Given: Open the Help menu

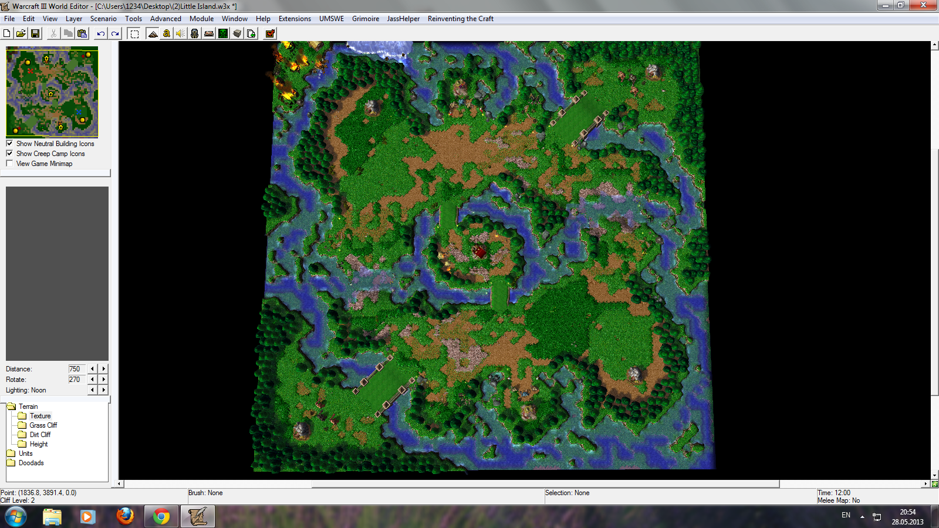Looking at the screenshot, I should [x=263, y=19].
